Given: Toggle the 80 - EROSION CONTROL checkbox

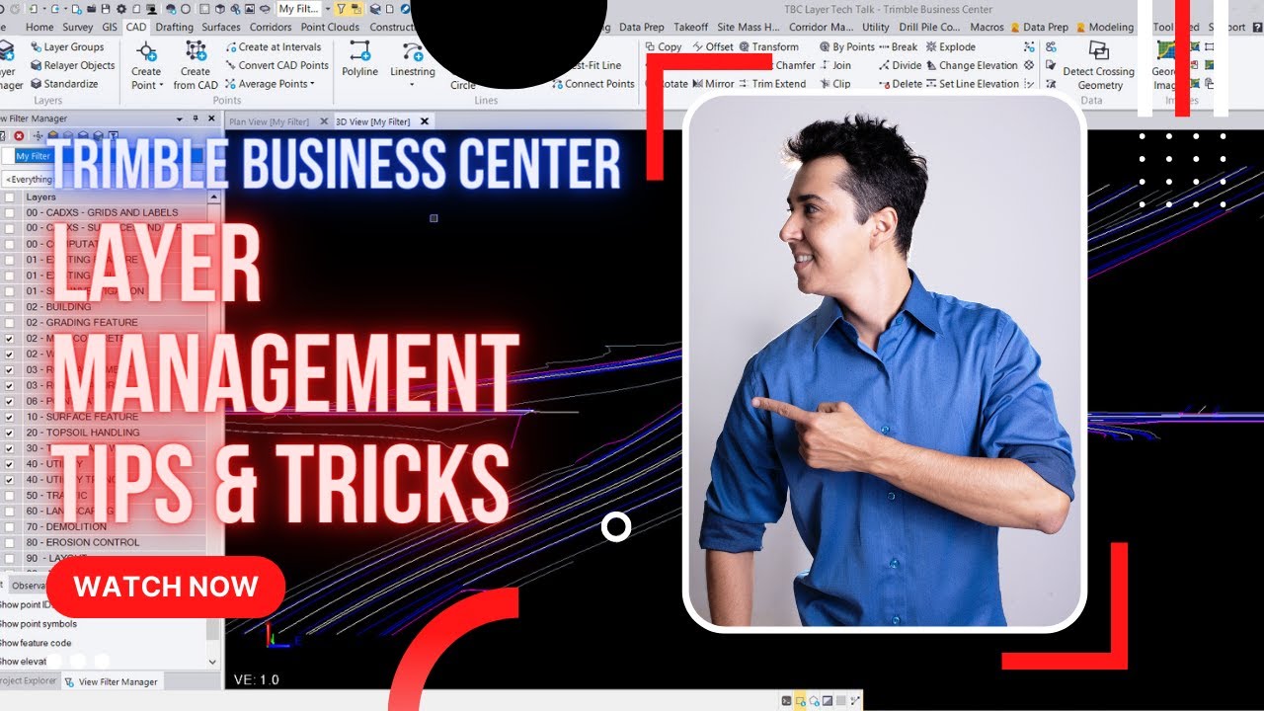Looking at the screenshot, I should pos(10,542).
